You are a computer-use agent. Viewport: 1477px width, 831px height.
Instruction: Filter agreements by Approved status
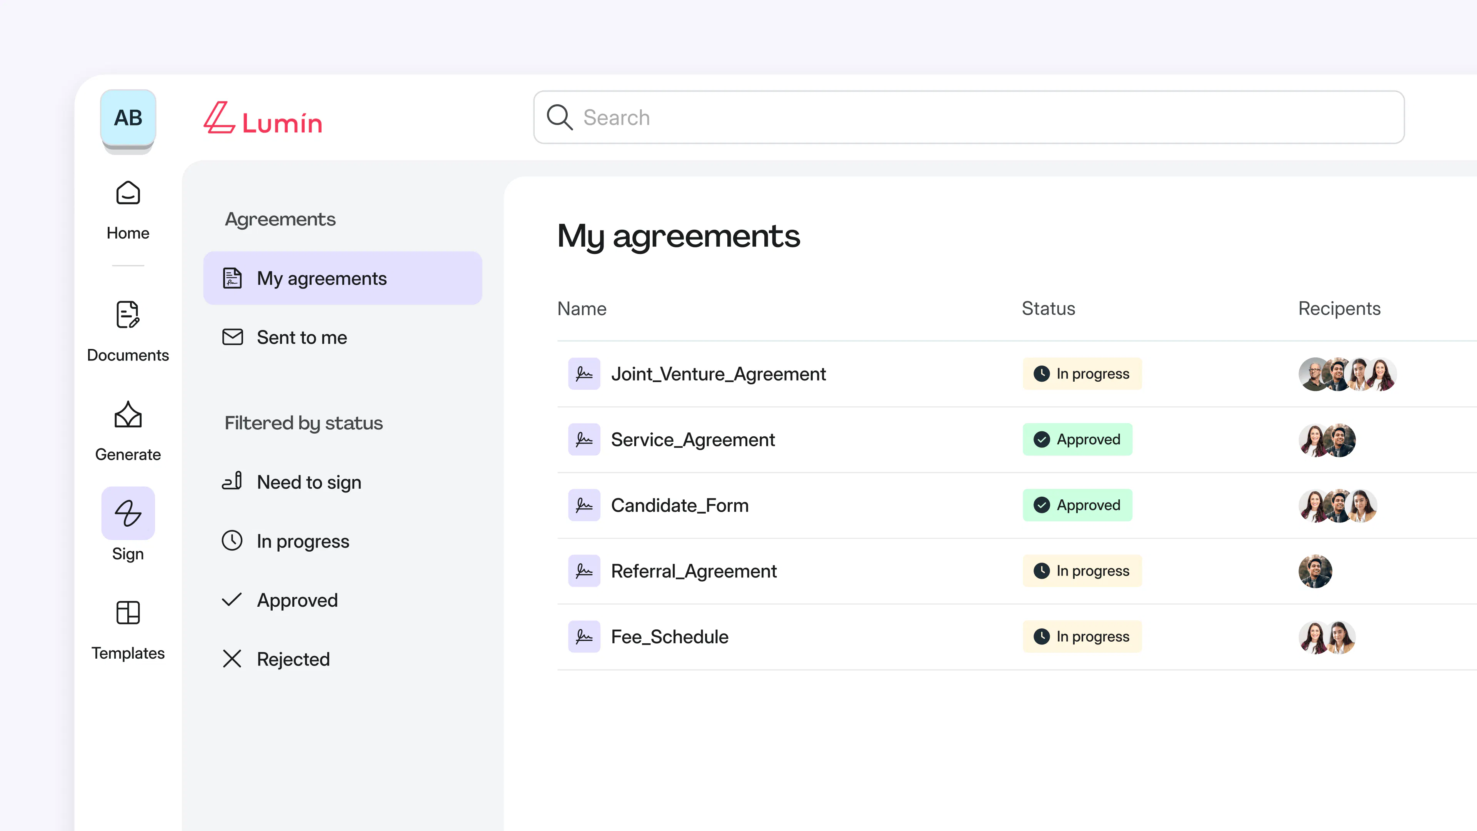(343, 600)
